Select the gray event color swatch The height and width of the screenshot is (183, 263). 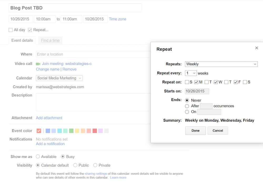106,131
